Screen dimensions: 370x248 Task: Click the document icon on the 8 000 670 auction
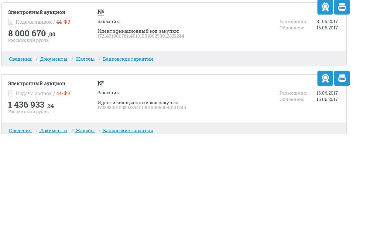11,22
